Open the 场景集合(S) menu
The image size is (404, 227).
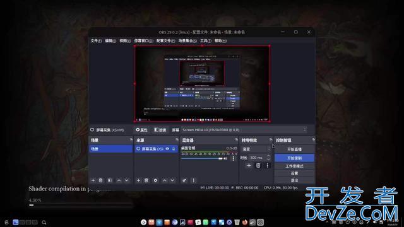pos(187,40)
